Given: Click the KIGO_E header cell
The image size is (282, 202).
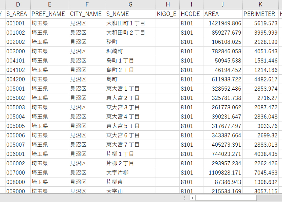Looking at the screenshot, I should coord(168,14).
